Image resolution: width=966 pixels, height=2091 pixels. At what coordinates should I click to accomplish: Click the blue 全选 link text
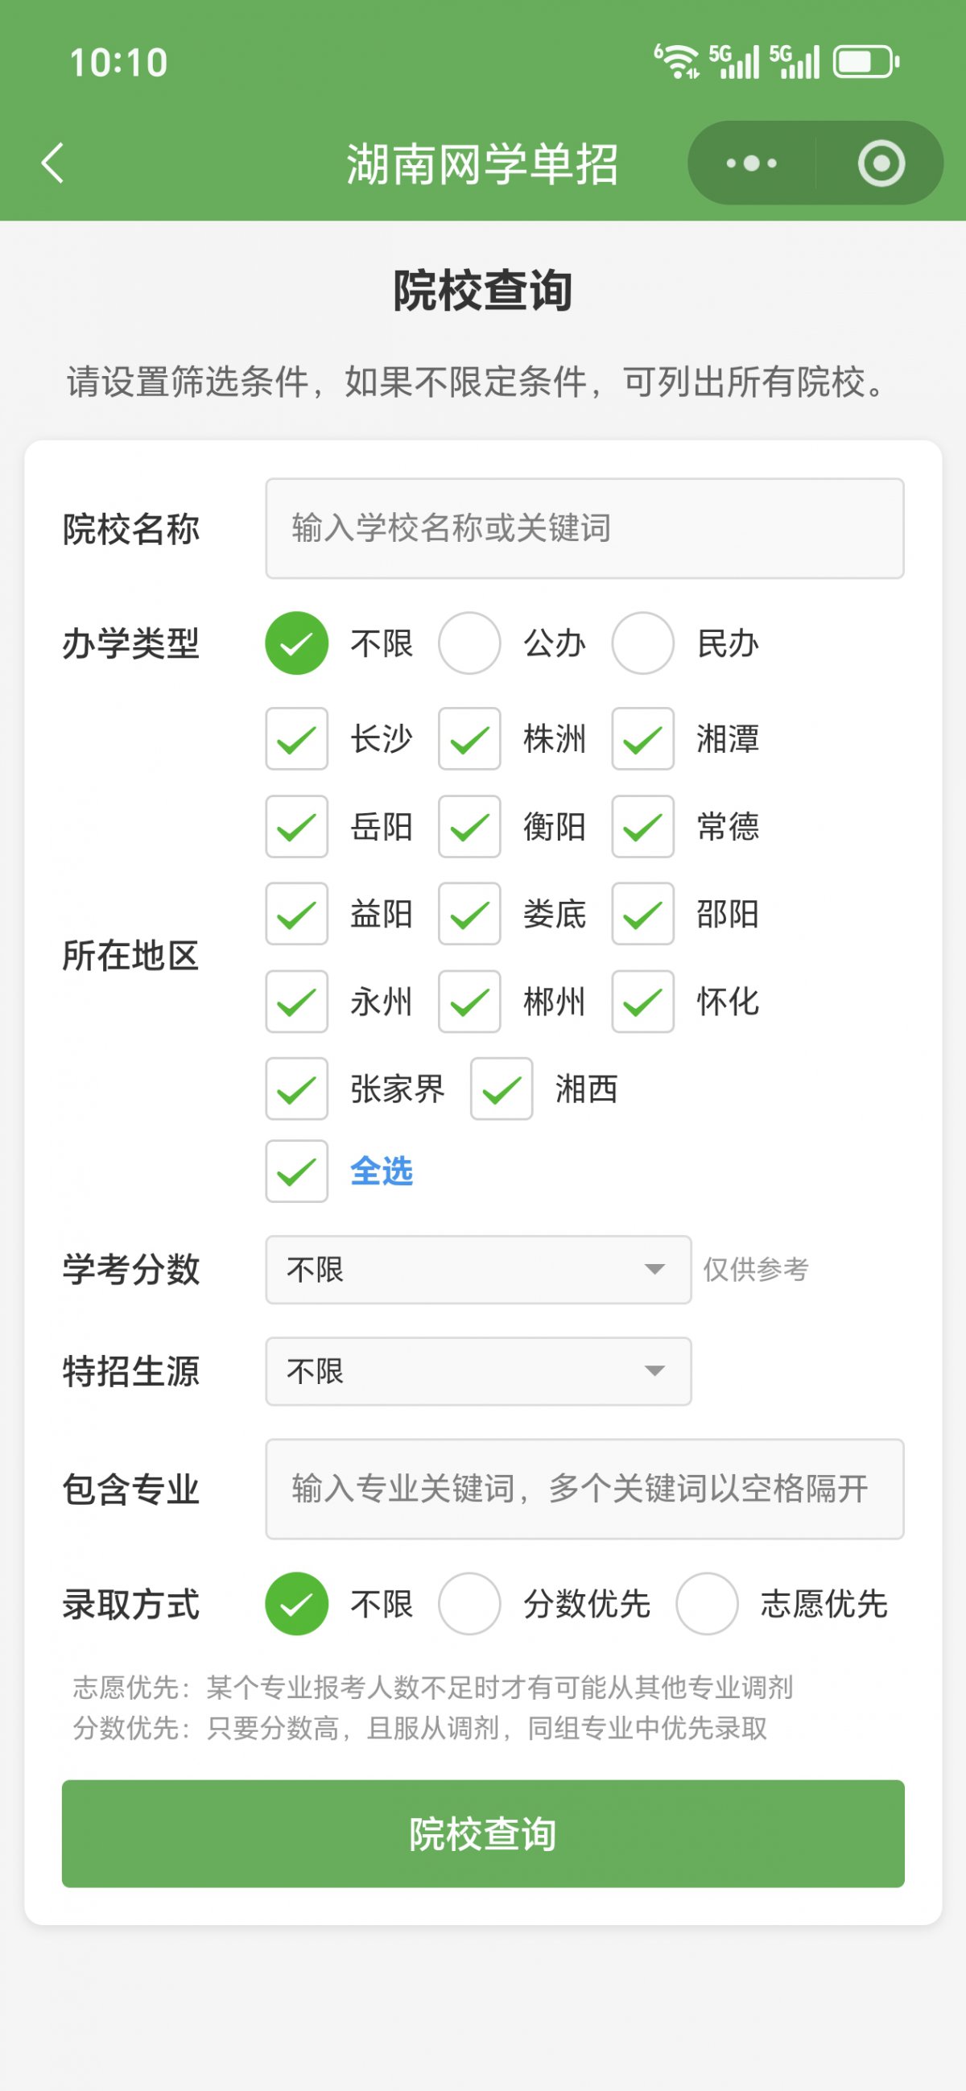pyautogui.click(x=382, y=1172)
